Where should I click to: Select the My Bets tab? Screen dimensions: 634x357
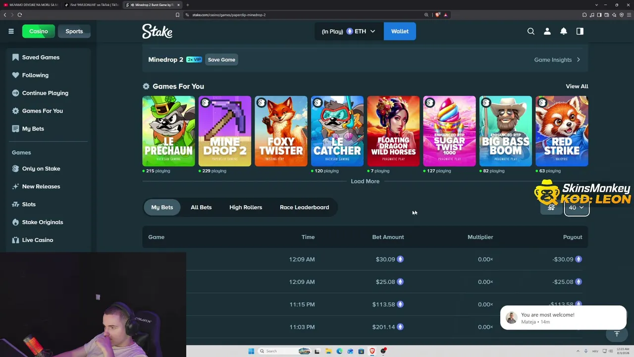[162, 207]
